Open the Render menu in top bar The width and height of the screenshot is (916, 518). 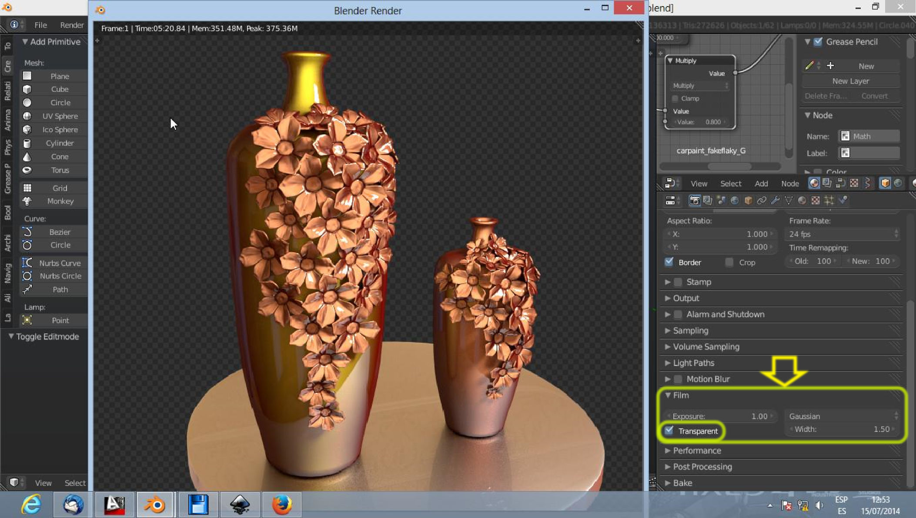click(x=72, y=25)
